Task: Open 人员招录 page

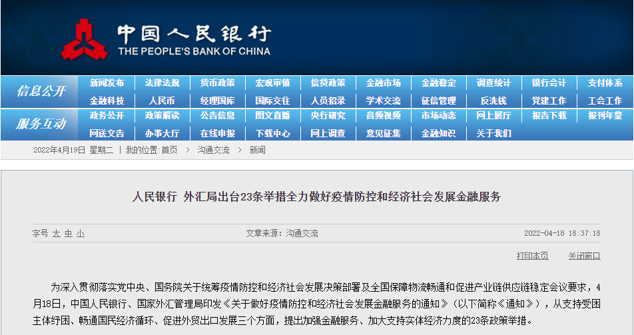Action: click(328, 101)
